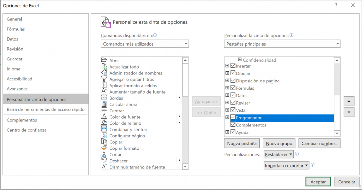This screenshot has width=362, height=190.
Task: Expand the Bordes submenu arrow
Action: (179, 97)
